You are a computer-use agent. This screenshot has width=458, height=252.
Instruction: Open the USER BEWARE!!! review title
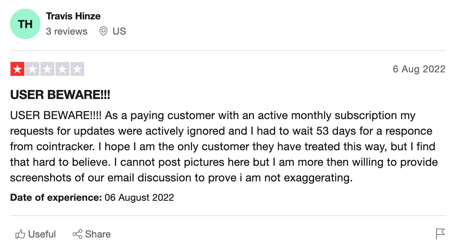tap(60, 95)
